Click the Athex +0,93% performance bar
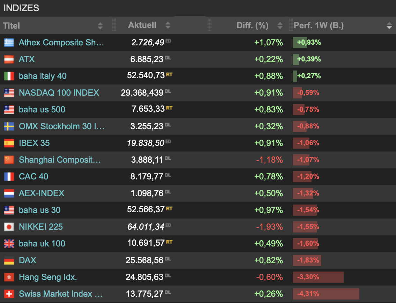This screenshot has width=396, height=303. click(300, 43)
